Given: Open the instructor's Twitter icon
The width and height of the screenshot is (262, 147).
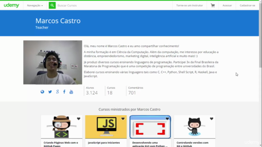Looking at the screenshot, I should [x=50, y=92].
